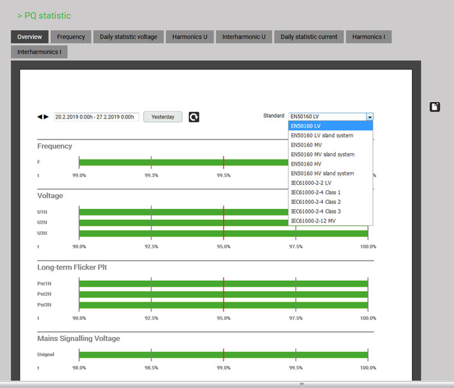Go to previous date range arrow

pos(40,117)
